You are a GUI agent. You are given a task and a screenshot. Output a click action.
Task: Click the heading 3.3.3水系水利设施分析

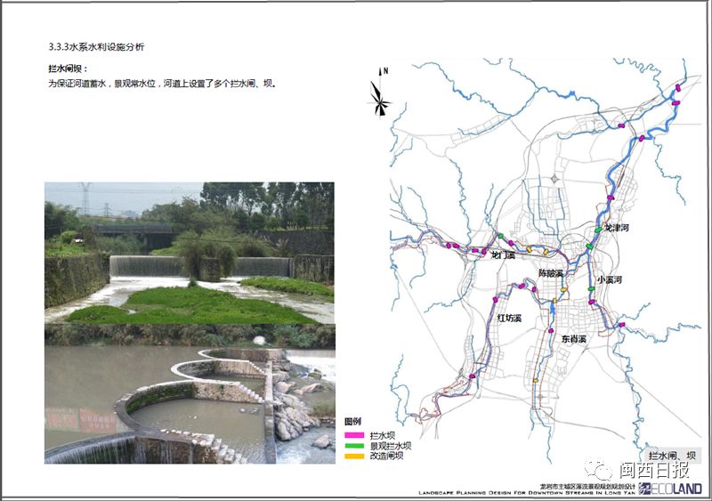pos(96,47)
